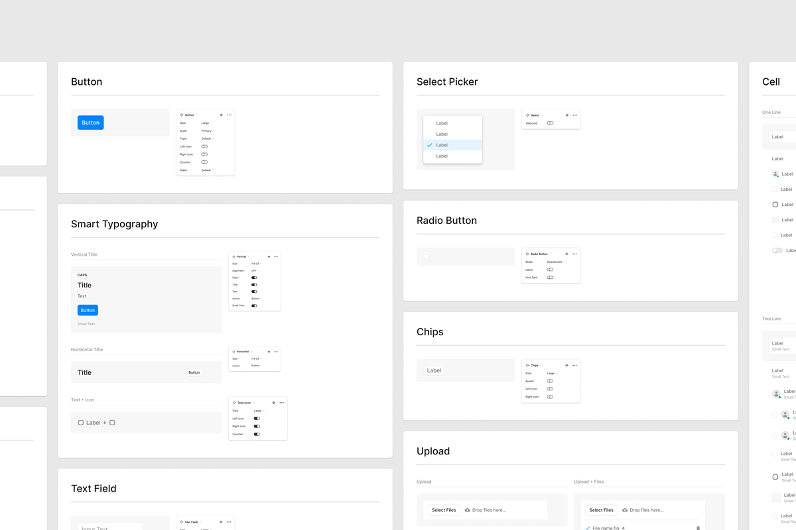Viewport: 796px width, 530px height.
Task: Open the more options ellipsis on the Button panel
Action: point(229,115)
